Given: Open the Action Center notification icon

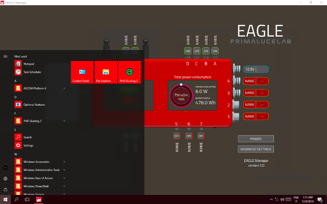Looking at the screenshot, I should [x=320, y=200].
